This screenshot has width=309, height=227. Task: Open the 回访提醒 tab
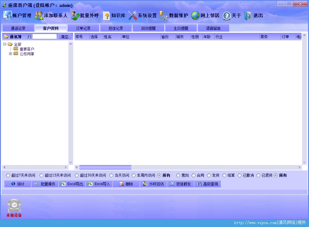148,28
